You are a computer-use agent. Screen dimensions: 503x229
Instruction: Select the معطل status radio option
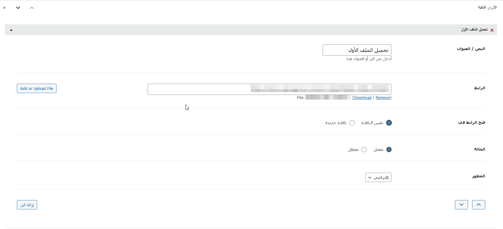[x=364, y=149]
